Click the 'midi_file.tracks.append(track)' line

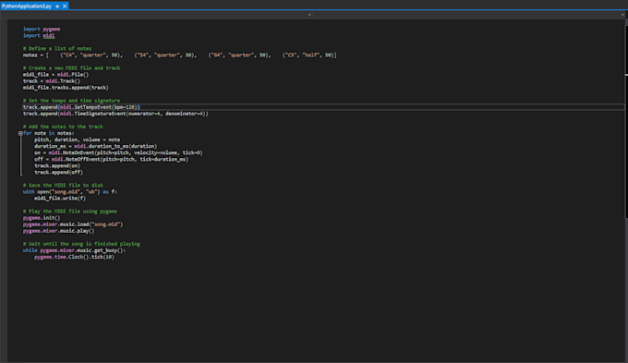(66, 88)
